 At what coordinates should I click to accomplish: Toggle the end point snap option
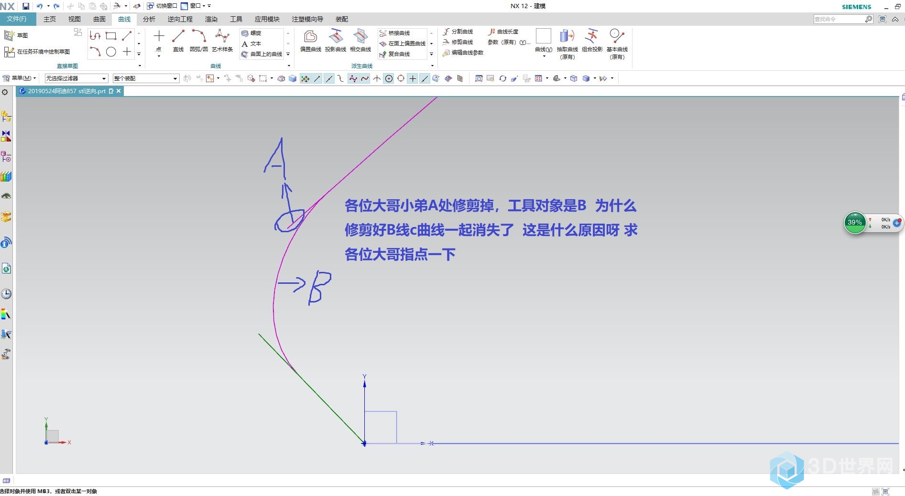point(317,79)
